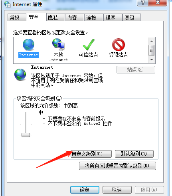Open 自定义级别(C)... settings
172x196 pixels.
click(x=91, y=154)
